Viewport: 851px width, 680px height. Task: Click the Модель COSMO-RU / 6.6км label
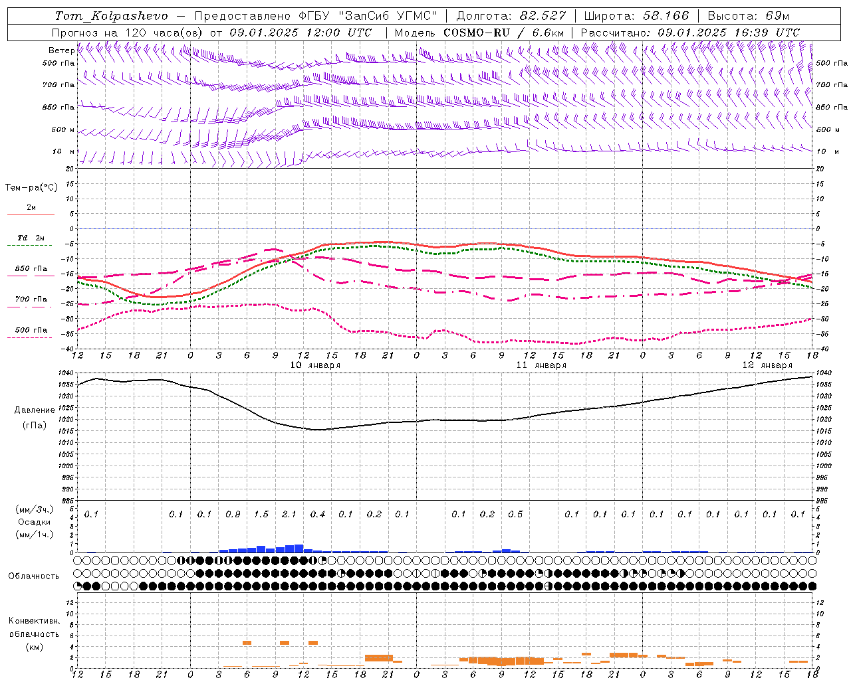pos(479,33)
